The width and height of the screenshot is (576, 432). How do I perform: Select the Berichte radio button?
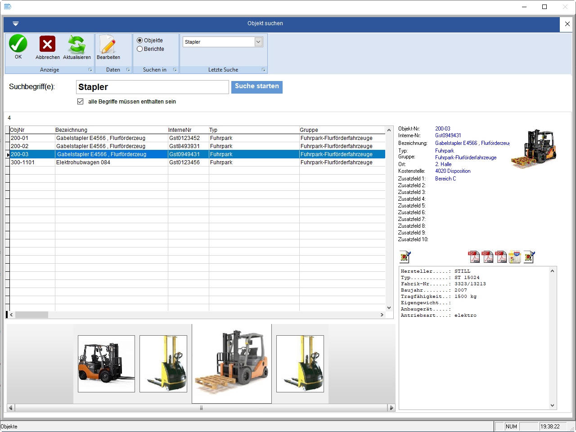tap(140, 49)
